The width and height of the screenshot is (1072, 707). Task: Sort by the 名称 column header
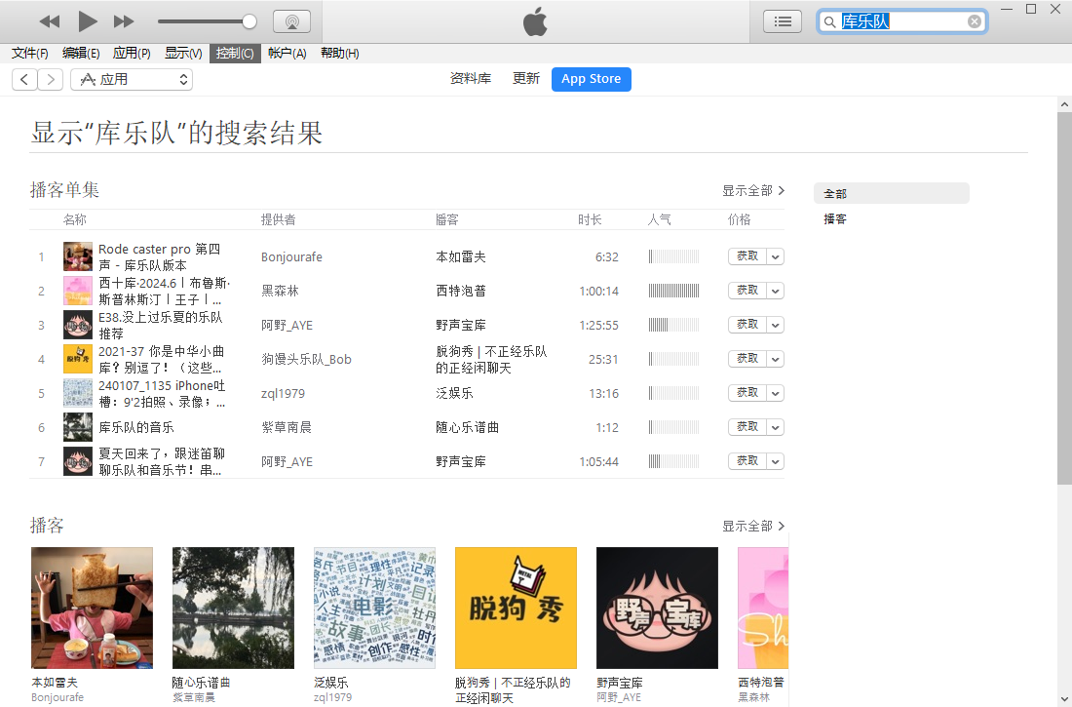pos(74,219)
